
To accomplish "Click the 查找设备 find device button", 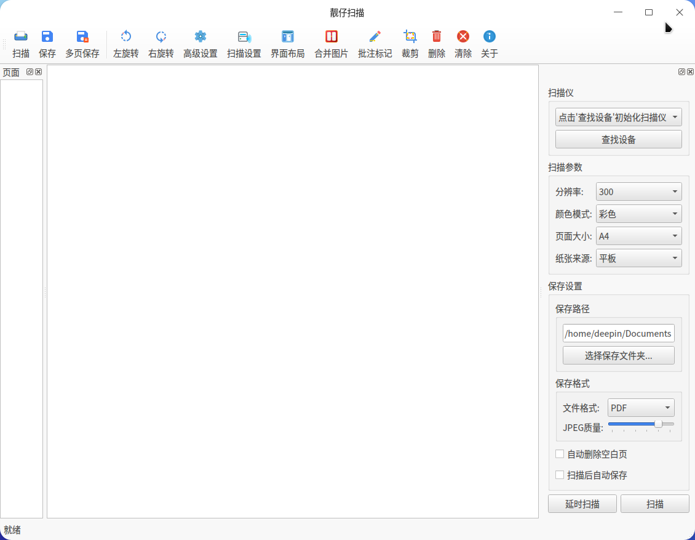I will pyautogui.click(x=618, y=139).
